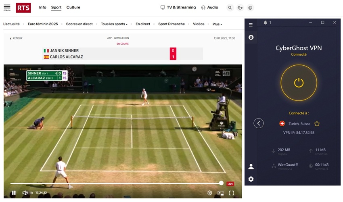Click 202 MB received stat

[x=284, y=150]
